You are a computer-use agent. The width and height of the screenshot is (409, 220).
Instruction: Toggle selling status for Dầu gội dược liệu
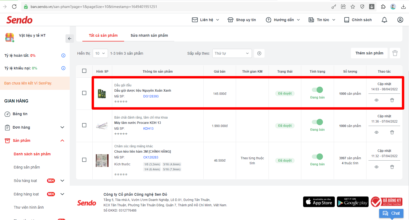317,90
